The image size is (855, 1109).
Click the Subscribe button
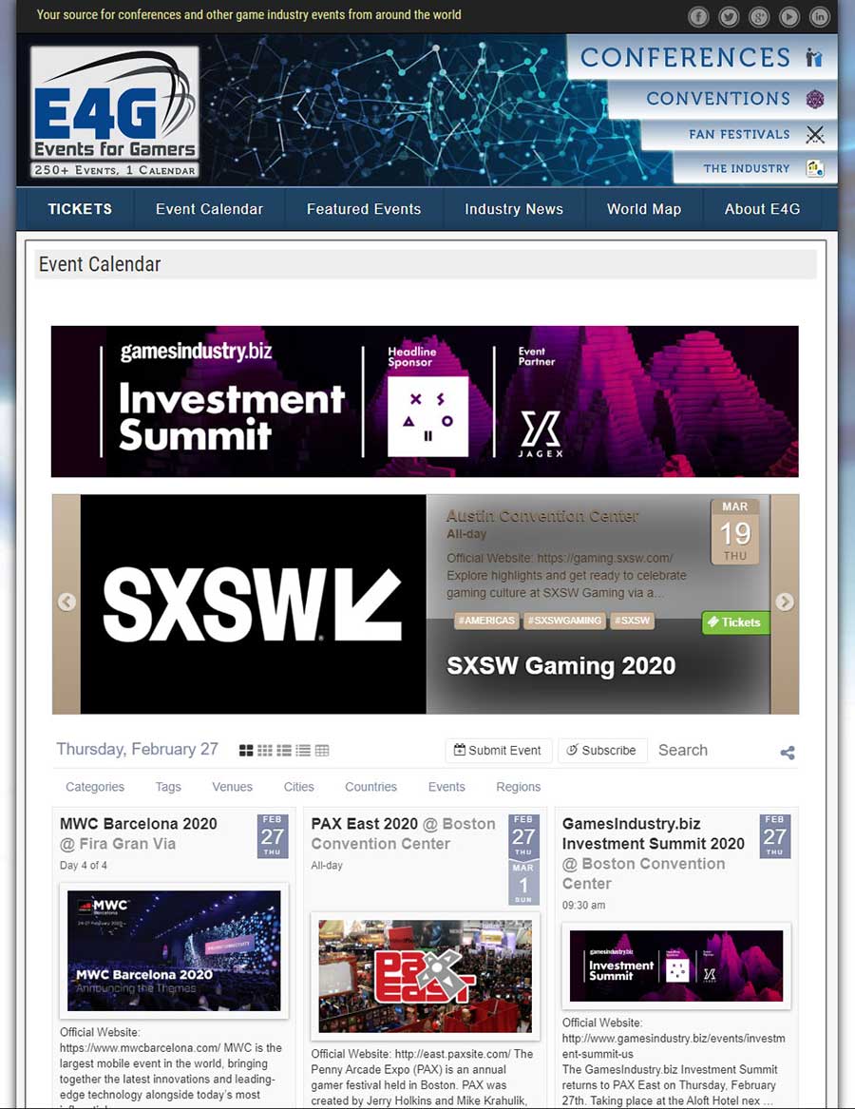(x=601, y=751)
